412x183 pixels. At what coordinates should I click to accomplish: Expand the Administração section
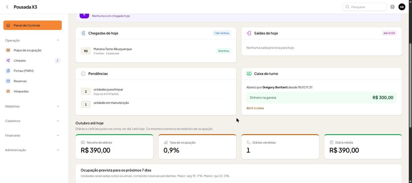click(x=32, y=150)
